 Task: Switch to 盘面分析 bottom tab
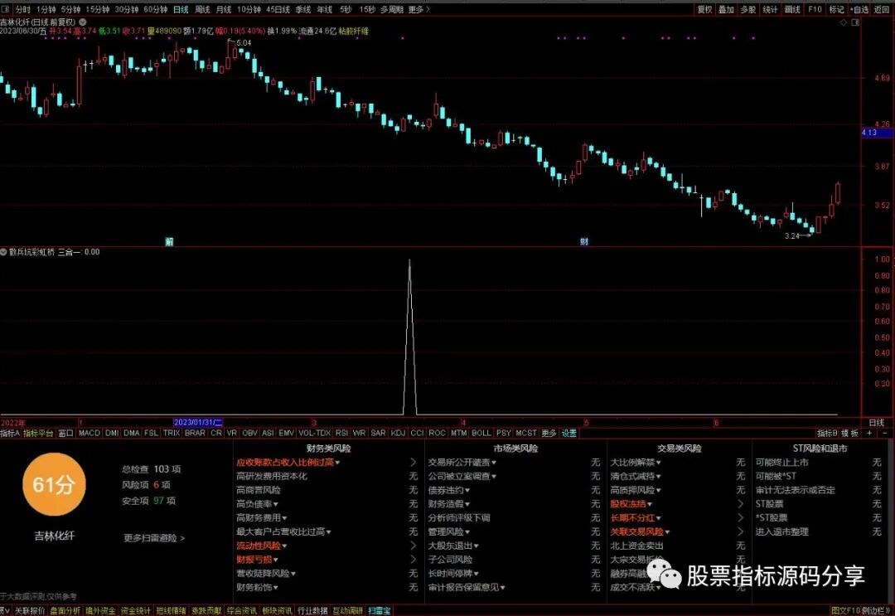[x=65, y=611]
